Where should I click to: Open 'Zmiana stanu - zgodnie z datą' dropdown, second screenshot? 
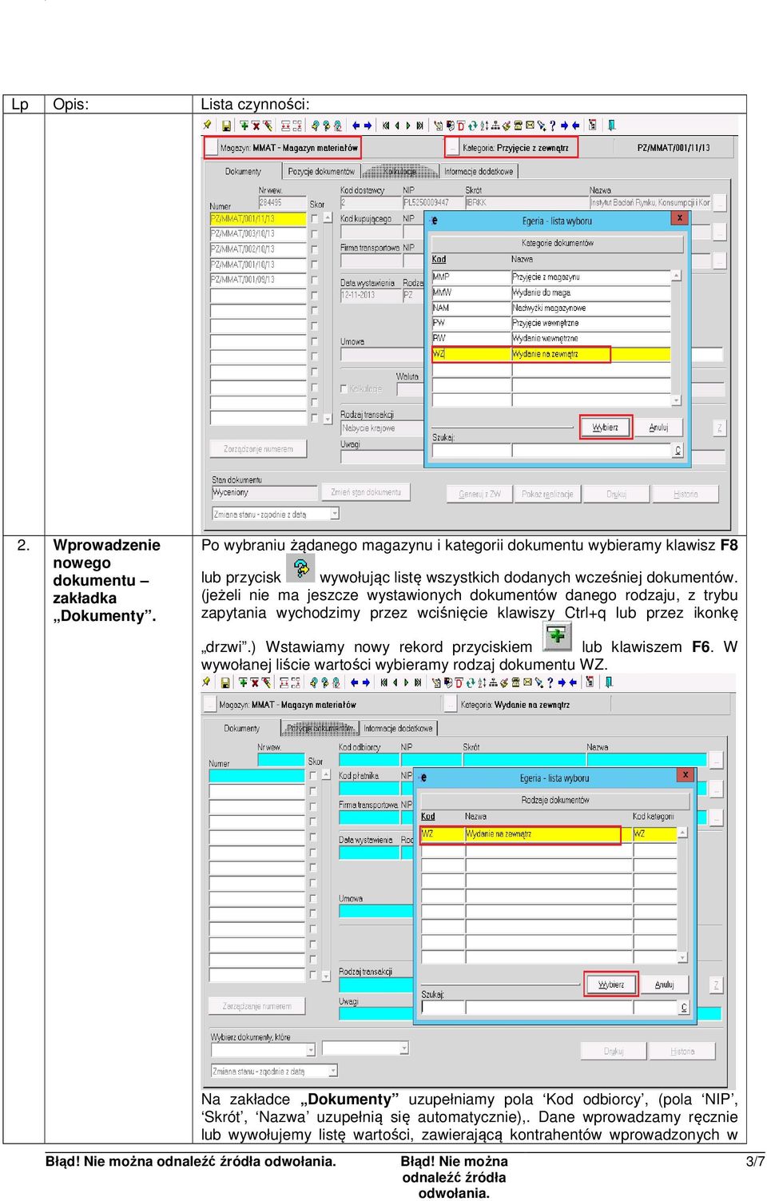point(333,1071)
